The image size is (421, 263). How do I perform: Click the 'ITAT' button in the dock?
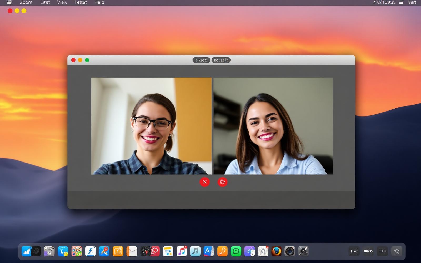354,251
